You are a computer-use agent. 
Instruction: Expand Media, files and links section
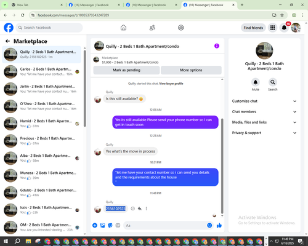point(264,122)
